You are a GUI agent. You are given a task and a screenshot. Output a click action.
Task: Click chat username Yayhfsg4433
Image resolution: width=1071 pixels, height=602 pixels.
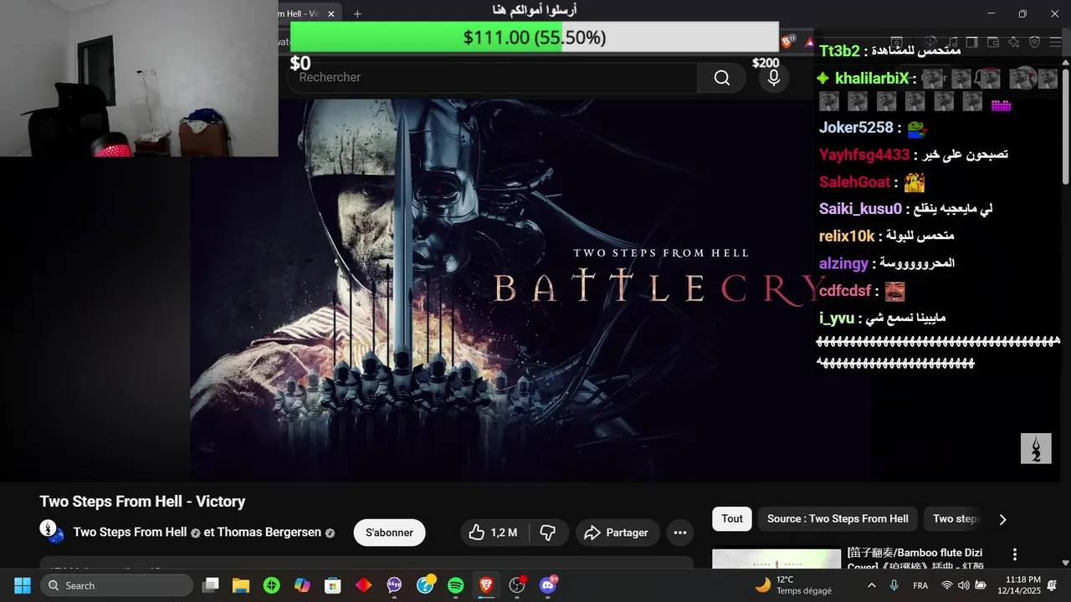[864, 155]
